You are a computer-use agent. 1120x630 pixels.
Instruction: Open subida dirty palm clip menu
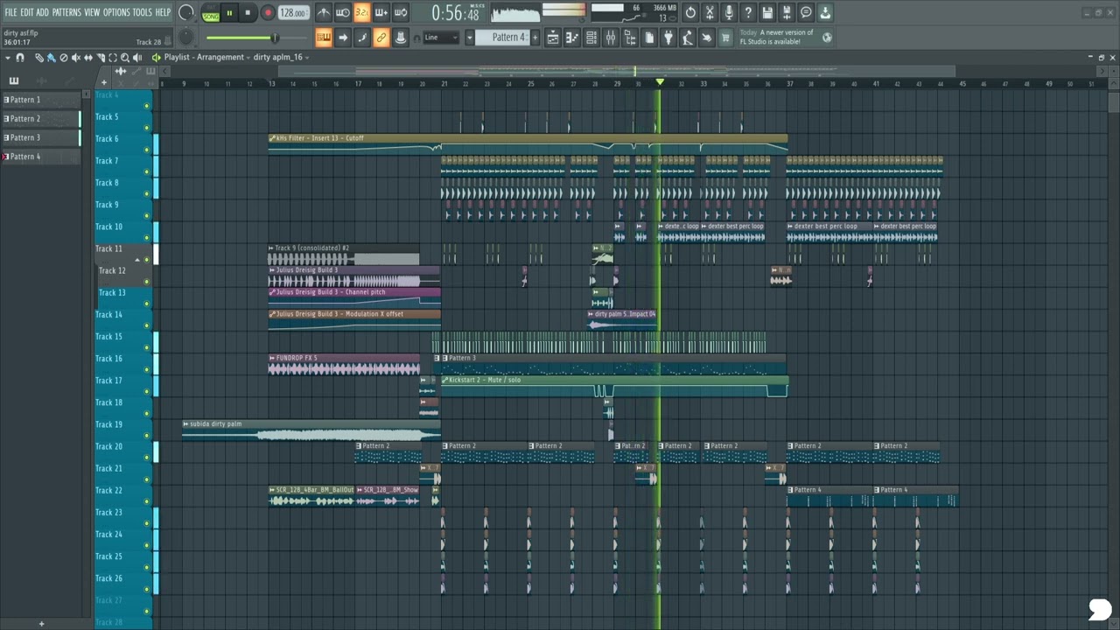pos(185,423)
